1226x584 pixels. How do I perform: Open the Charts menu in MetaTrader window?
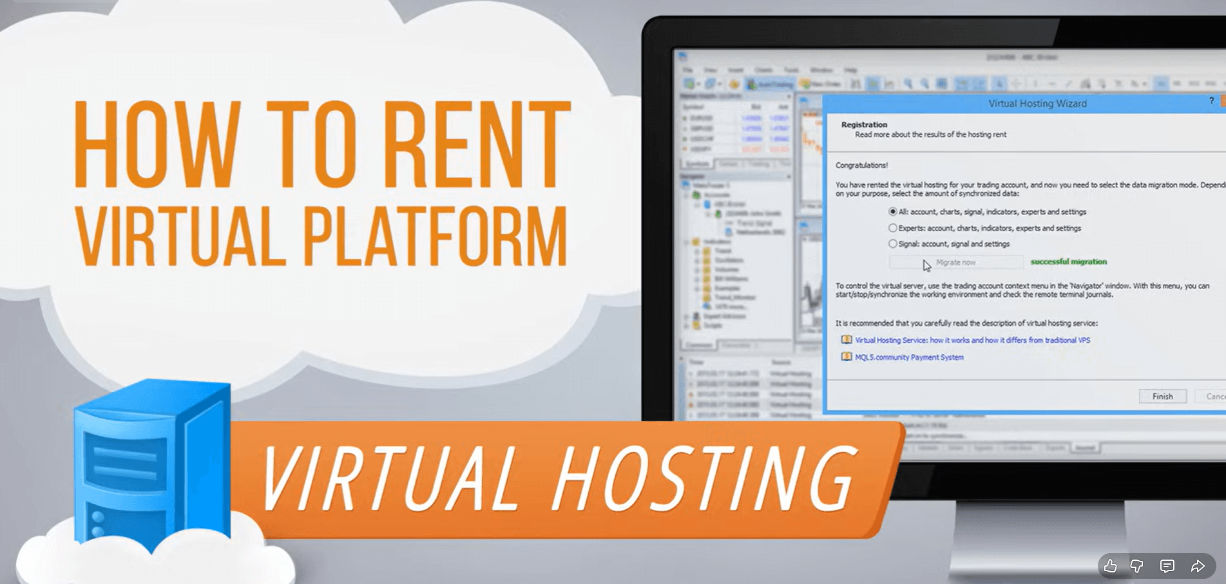[x=763, y=70]
